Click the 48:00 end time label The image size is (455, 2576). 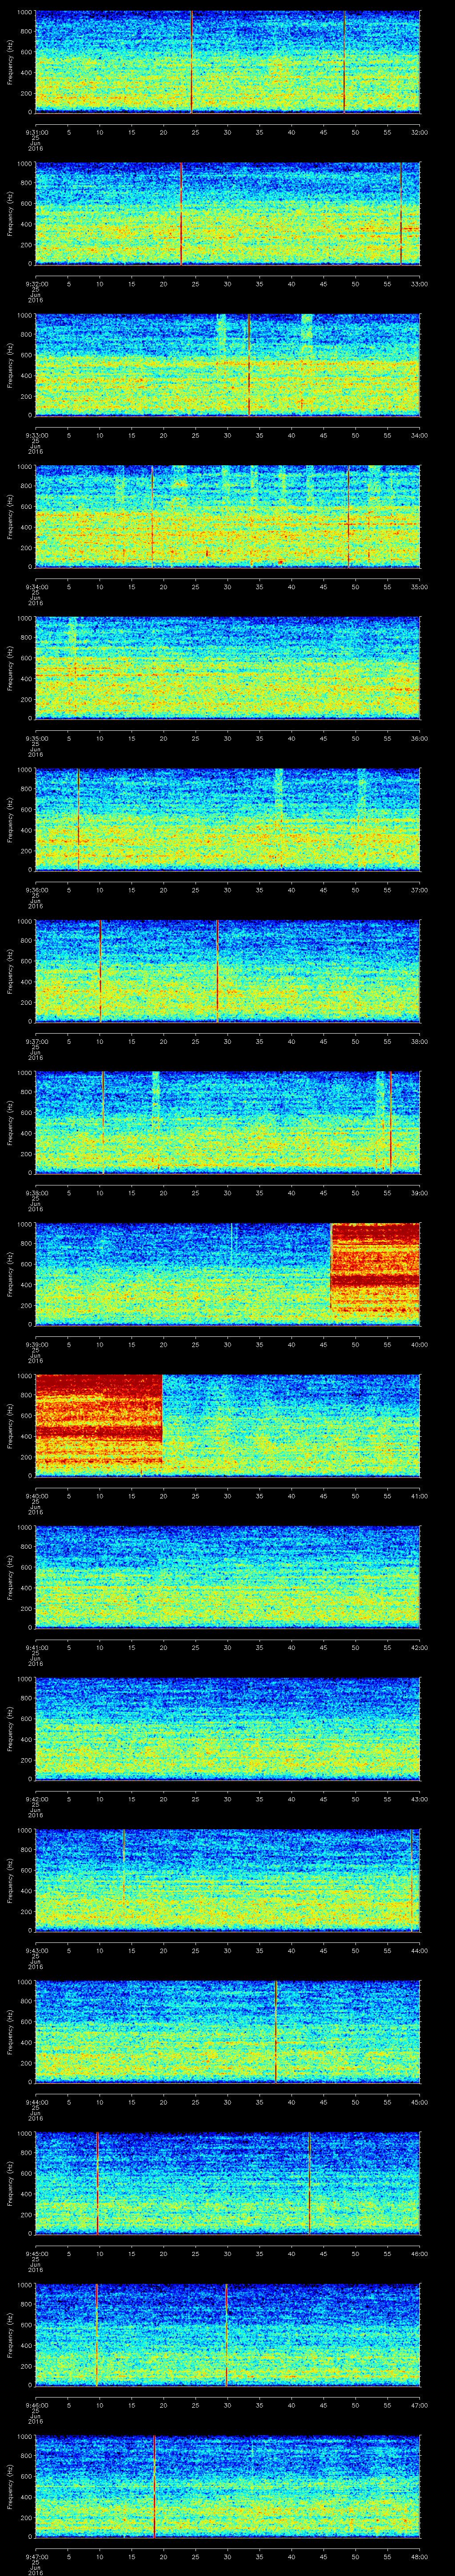point(419,2556)
